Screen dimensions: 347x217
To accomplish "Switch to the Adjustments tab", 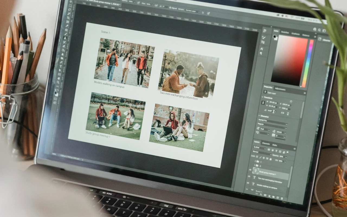I will [280, 89].
